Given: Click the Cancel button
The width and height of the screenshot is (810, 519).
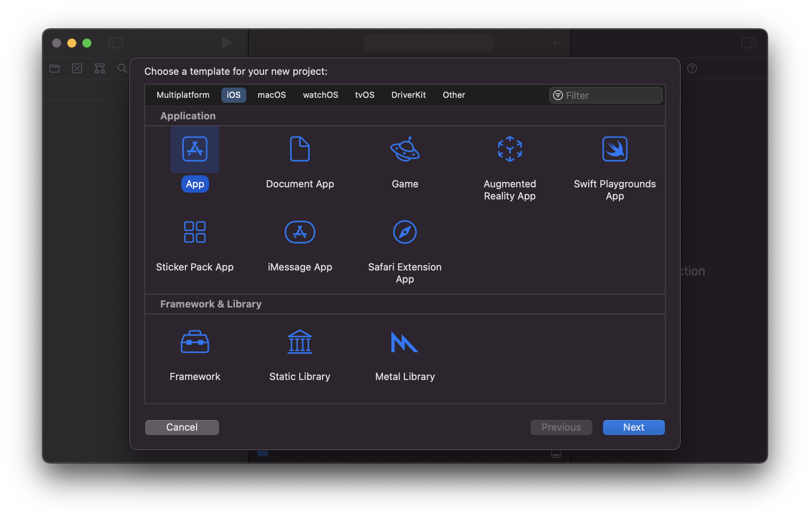Looking at the screenshot, I should [182, 427].
